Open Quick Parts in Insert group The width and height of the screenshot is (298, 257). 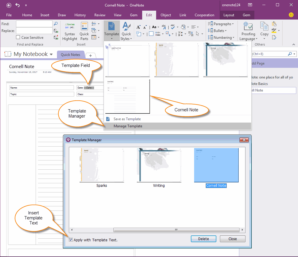click(x=84, y=31)
